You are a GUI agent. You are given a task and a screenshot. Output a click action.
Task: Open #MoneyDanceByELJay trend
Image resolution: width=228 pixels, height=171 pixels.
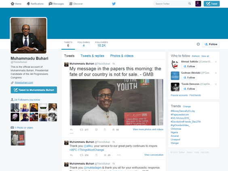coord(183,111)
